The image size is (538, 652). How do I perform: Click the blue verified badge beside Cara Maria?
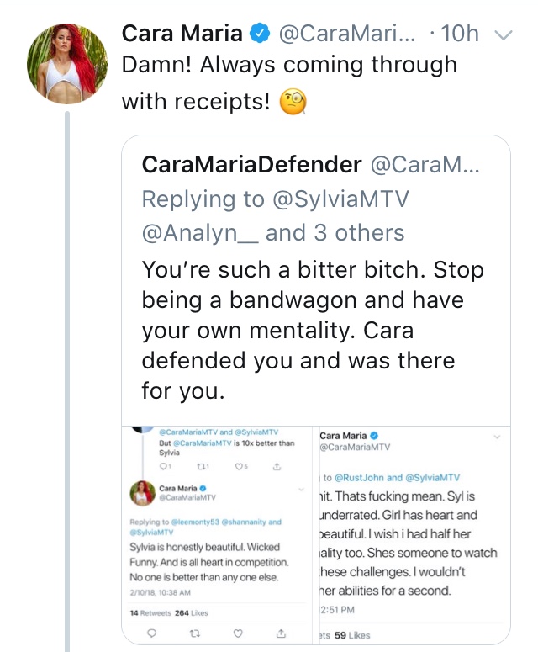[260, 34]
